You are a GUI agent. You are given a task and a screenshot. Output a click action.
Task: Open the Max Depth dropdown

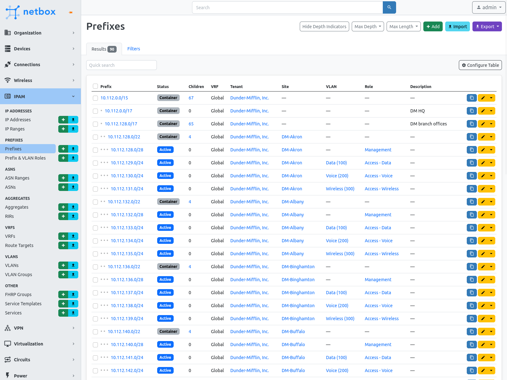(x=368, y=26)
